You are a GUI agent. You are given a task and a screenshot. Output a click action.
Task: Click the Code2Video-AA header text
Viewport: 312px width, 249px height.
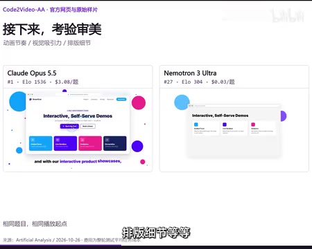pyautogui.click(x=50, y=10)
